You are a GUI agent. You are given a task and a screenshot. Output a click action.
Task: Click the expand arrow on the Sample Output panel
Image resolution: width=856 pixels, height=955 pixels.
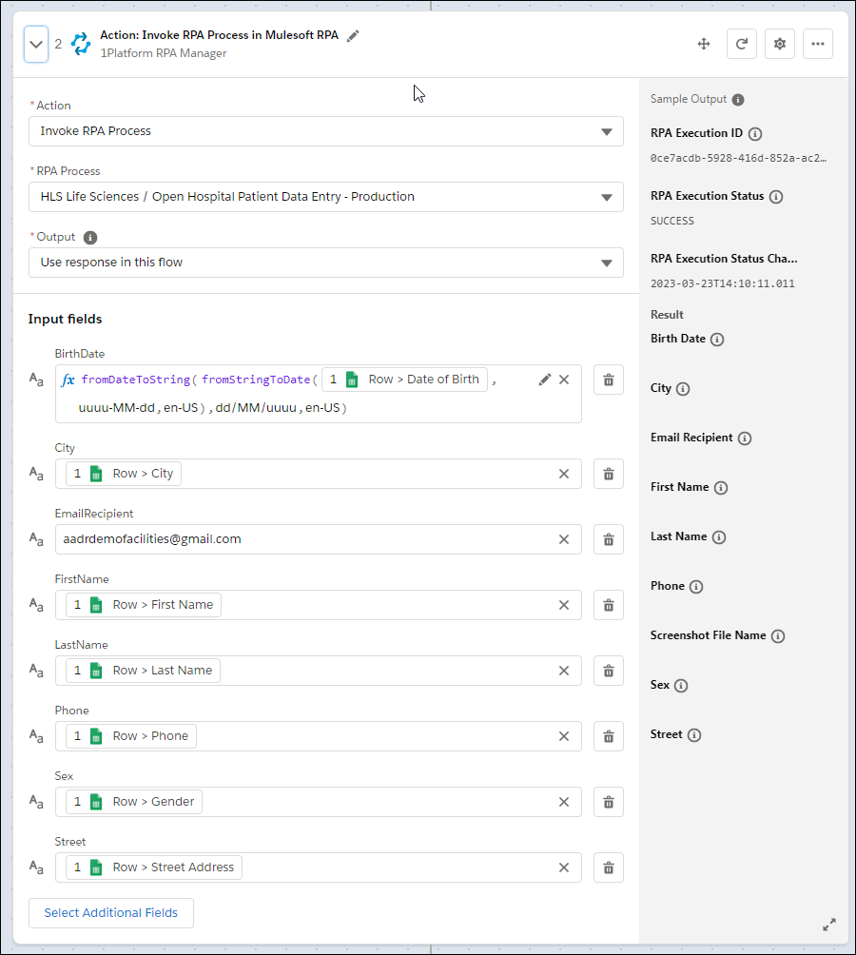click(x=828, y=924)
